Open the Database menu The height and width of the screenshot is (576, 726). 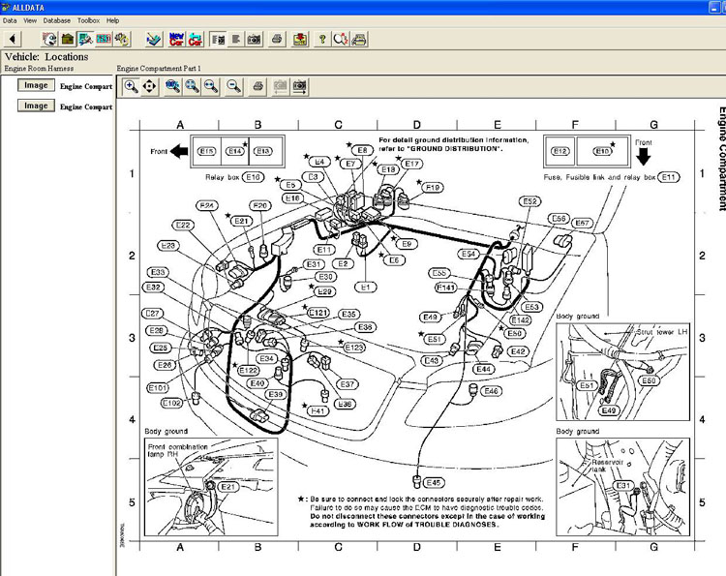coord(56,20)
